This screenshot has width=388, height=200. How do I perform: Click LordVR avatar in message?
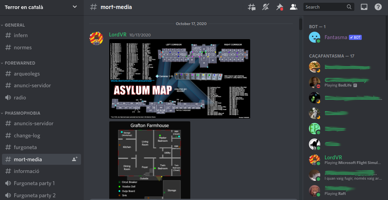(x=96, y=38)
